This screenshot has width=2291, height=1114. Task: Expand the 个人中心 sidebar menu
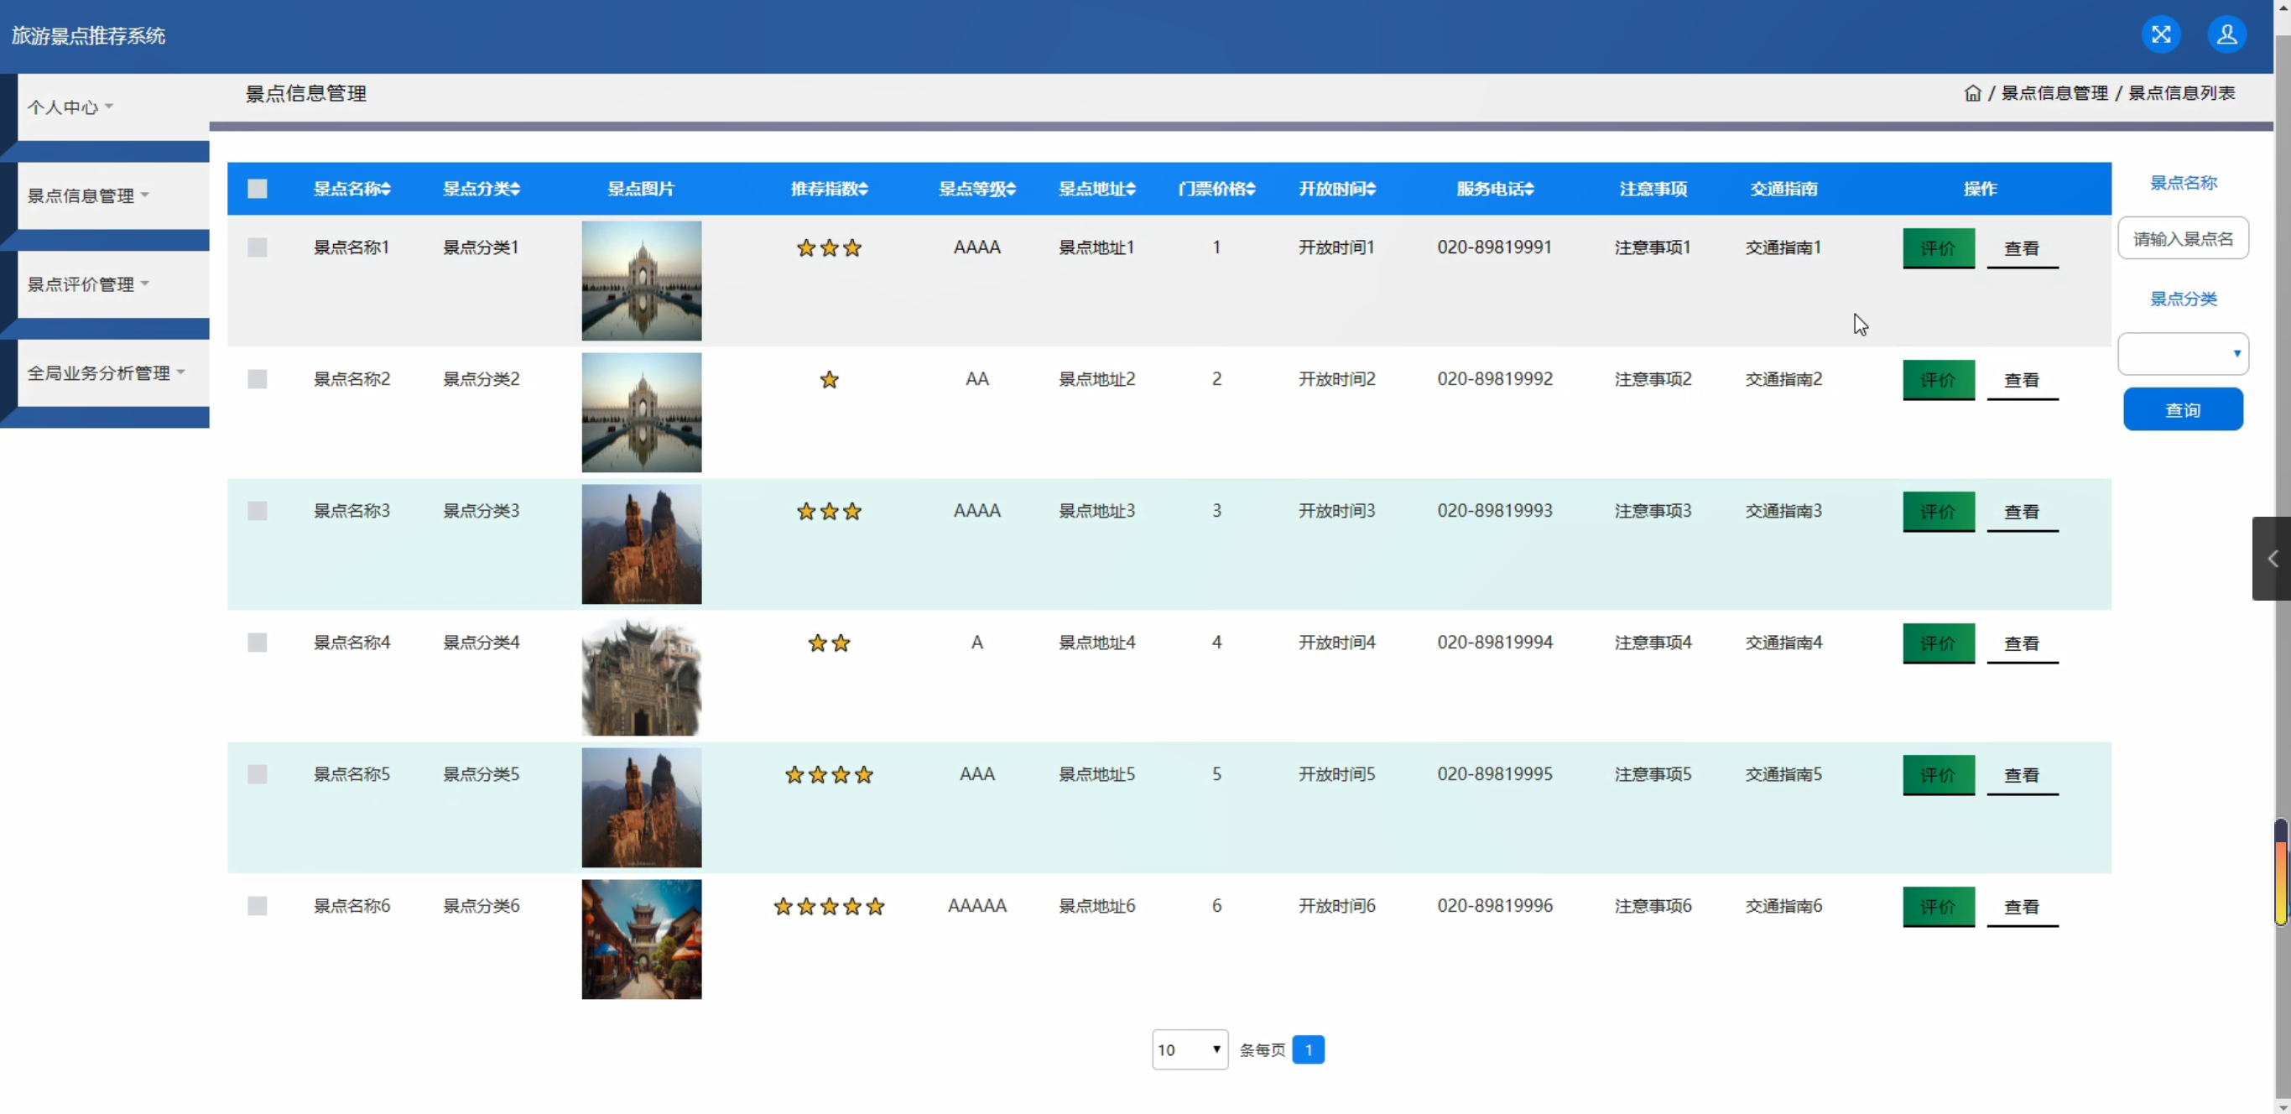coord(70,107)
